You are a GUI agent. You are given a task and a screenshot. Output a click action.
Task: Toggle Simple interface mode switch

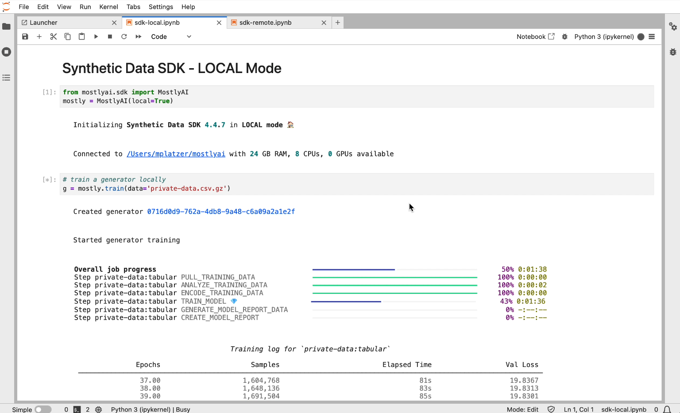click(x=43, y=409)
